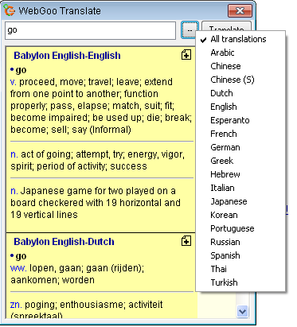
Task: Choose Korean from the language menu
Action: pyautogui.click(x=240, y=215)
